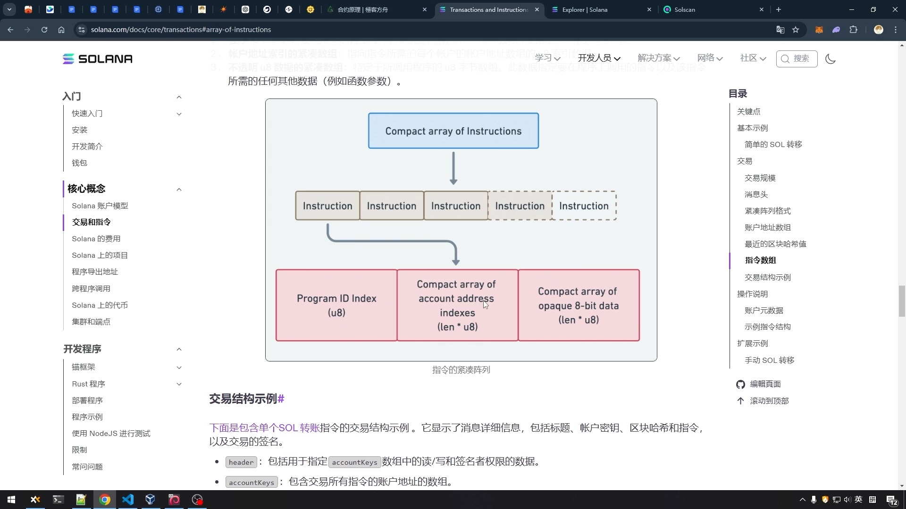Open browser extensions puzzle icon
This screenshot has width=906, height=509.
[x=853, y=30]
